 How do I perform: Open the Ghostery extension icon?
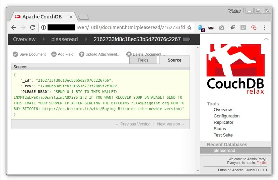point(201,28)
